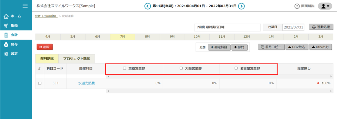Image resolution: width=337 pixels, height=119 pixels.
Task: Click the lower table horizontal scrollbar left arrow
Action: point(108,91)
